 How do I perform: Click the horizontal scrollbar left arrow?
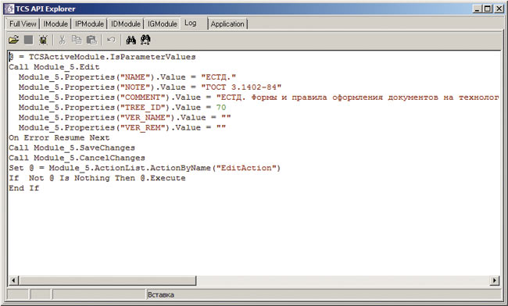click(13, 280)
